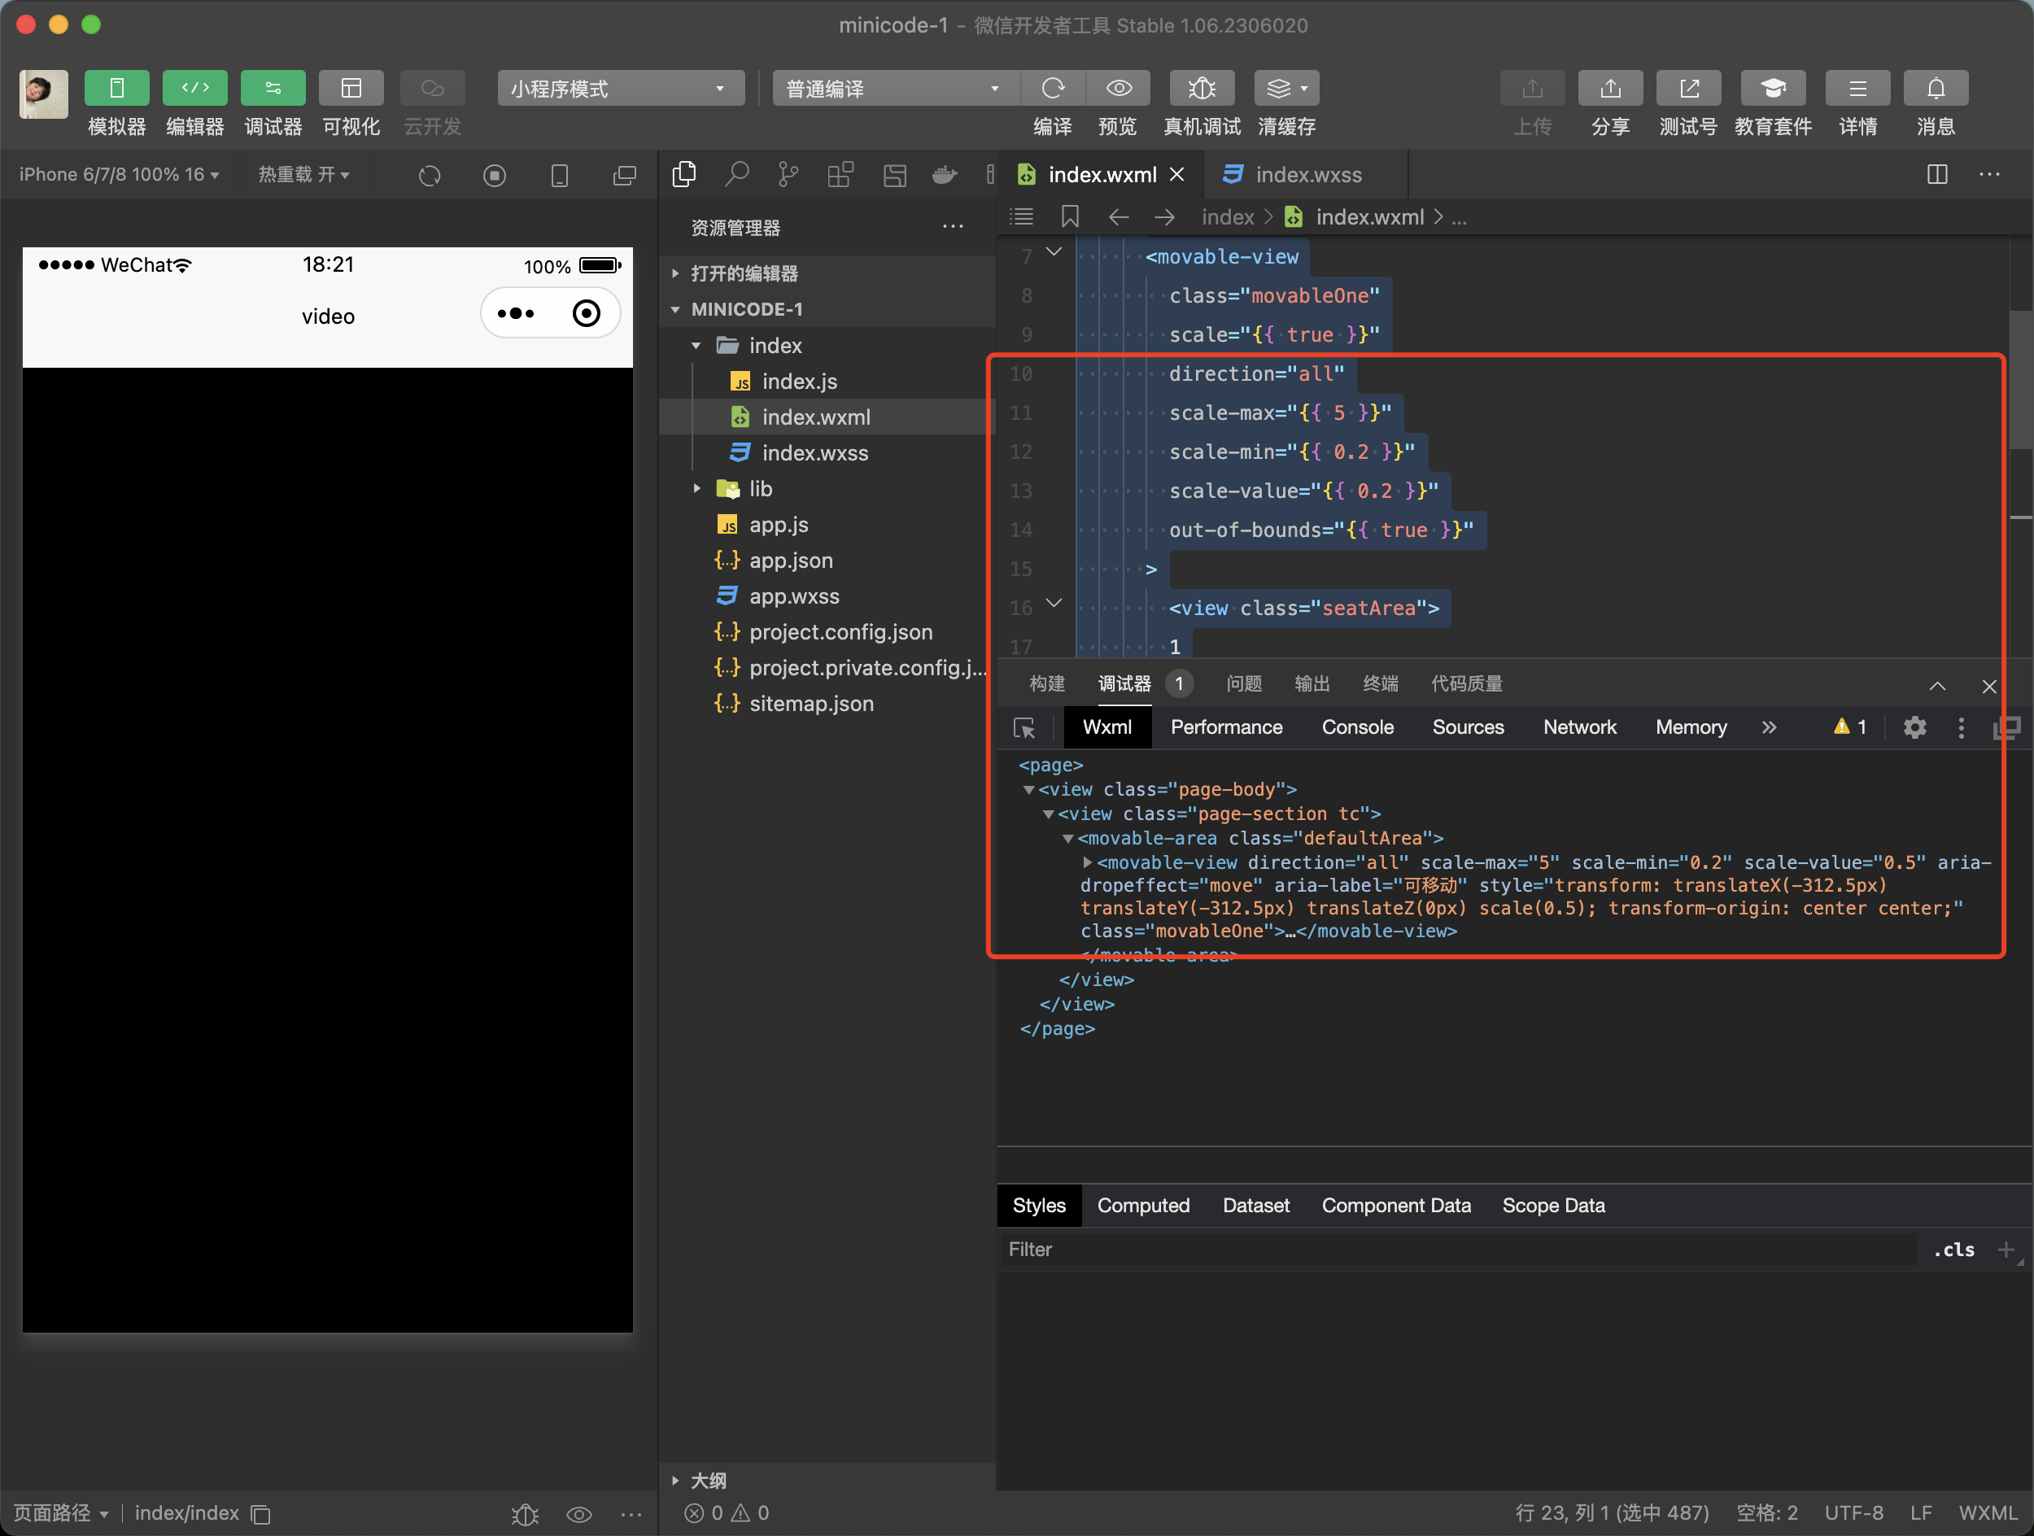Switch to the Console tab

click(x=1357, y=727)
